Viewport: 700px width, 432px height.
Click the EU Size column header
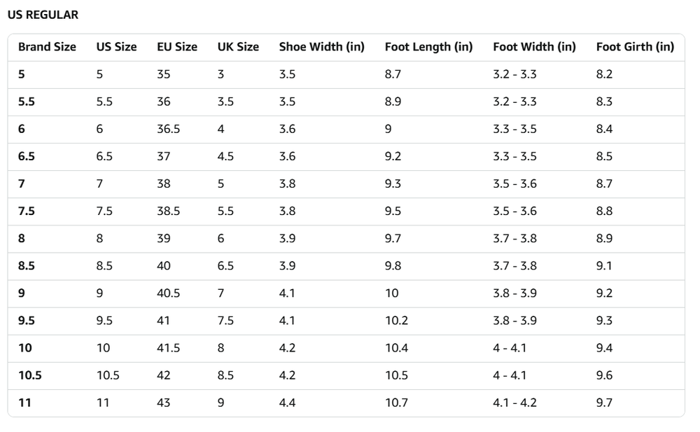pyautogui.click(x=177, y=47)
